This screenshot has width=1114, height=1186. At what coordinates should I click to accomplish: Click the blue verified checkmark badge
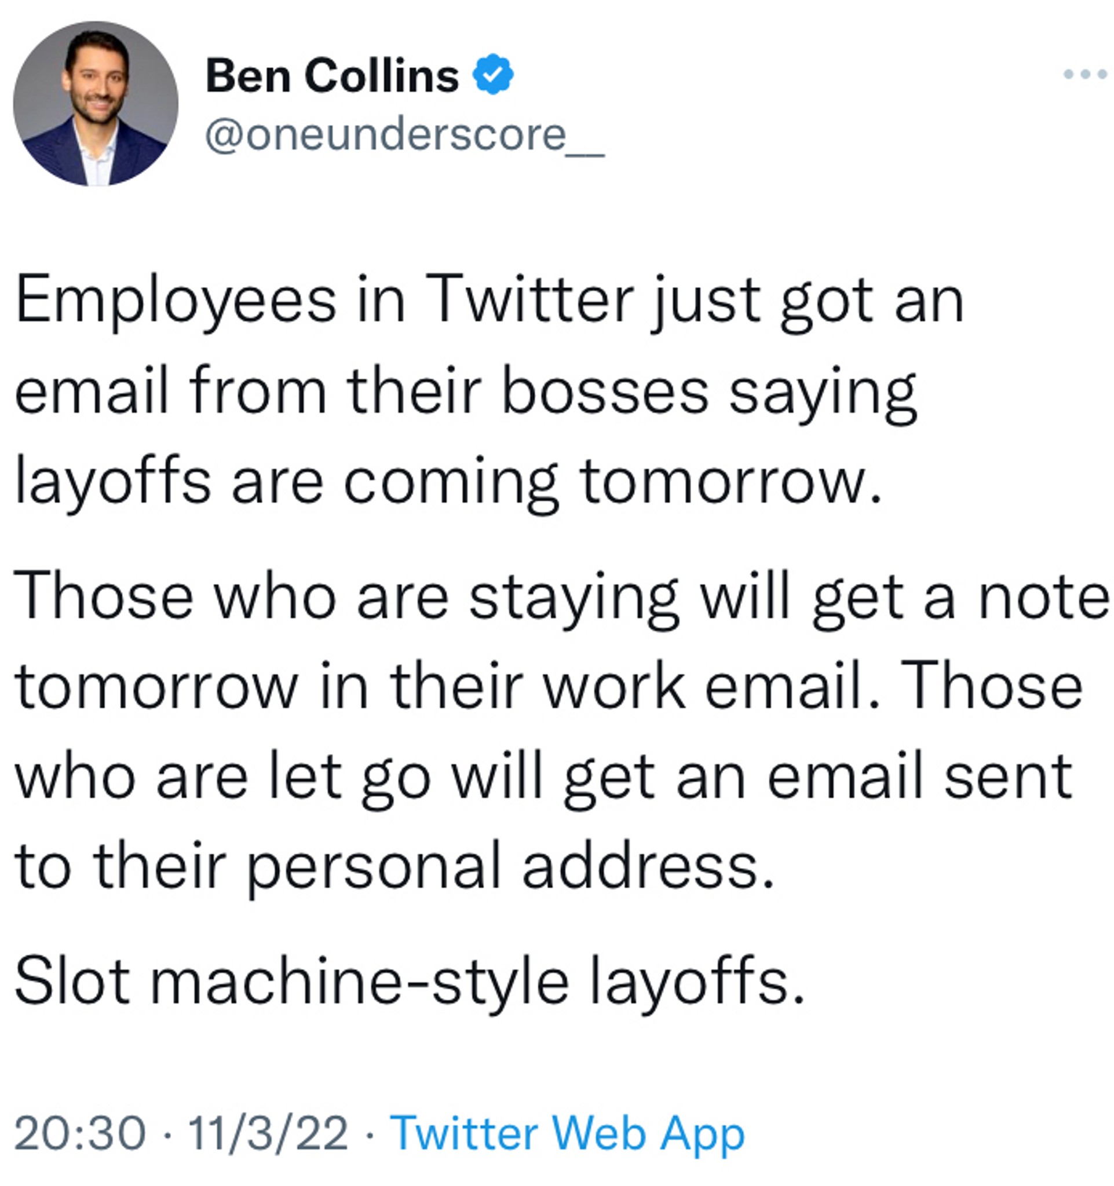(x=493, y=74)
